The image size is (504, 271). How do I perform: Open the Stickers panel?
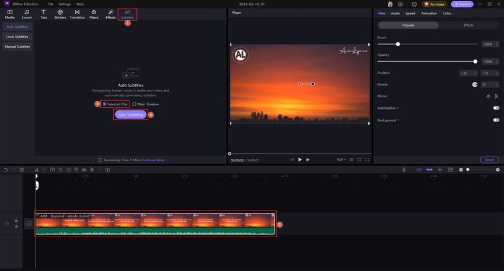[x=60, y=14]
